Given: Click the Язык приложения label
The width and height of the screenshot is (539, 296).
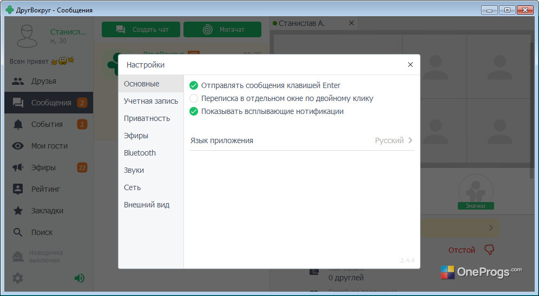Looking at the screenshot, I should (x=222, y=140).
